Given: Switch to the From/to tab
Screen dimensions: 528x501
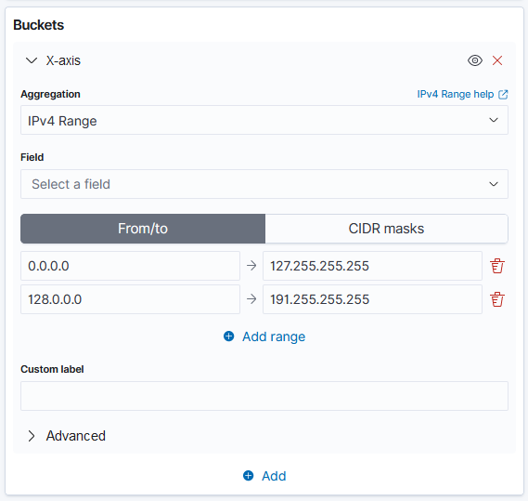Looking at the screenshot, I should point(143,229).
